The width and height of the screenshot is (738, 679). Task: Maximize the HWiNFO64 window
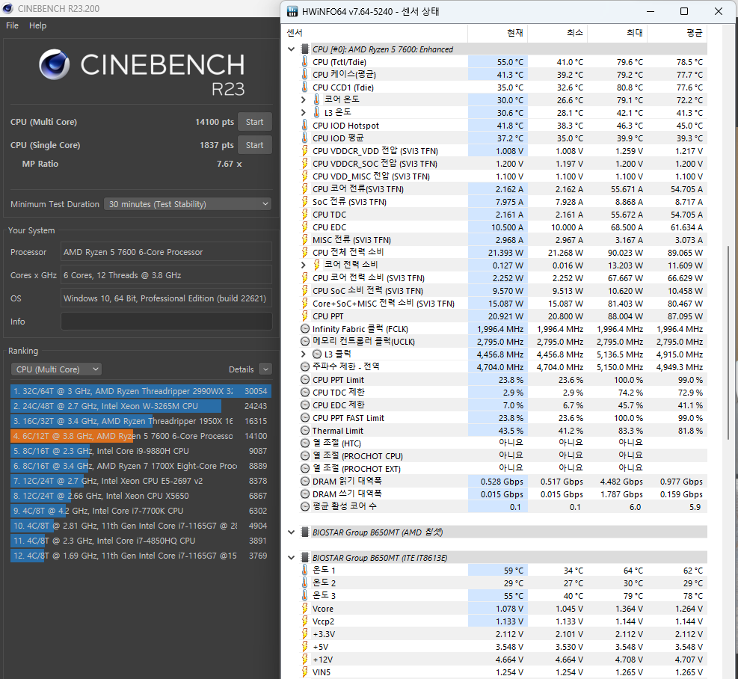[x=684, y=11]
